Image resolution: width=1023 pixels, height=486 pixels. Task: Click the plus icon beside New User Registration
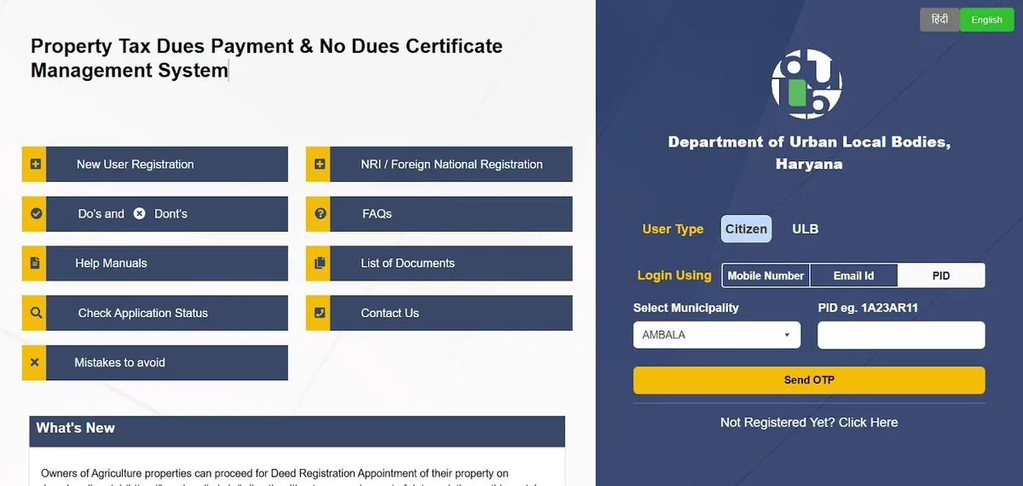(x=35, y=165)
